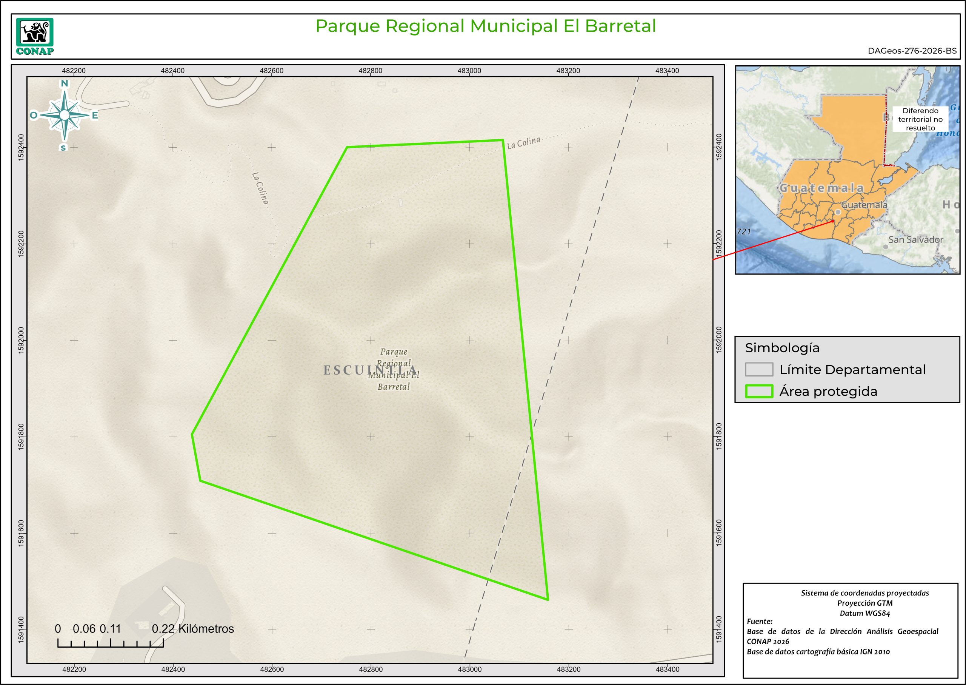Click the red location dot on inset map
Image resolution: width=966 pixels, height=685 pixels.
click(x=833, y=221)
